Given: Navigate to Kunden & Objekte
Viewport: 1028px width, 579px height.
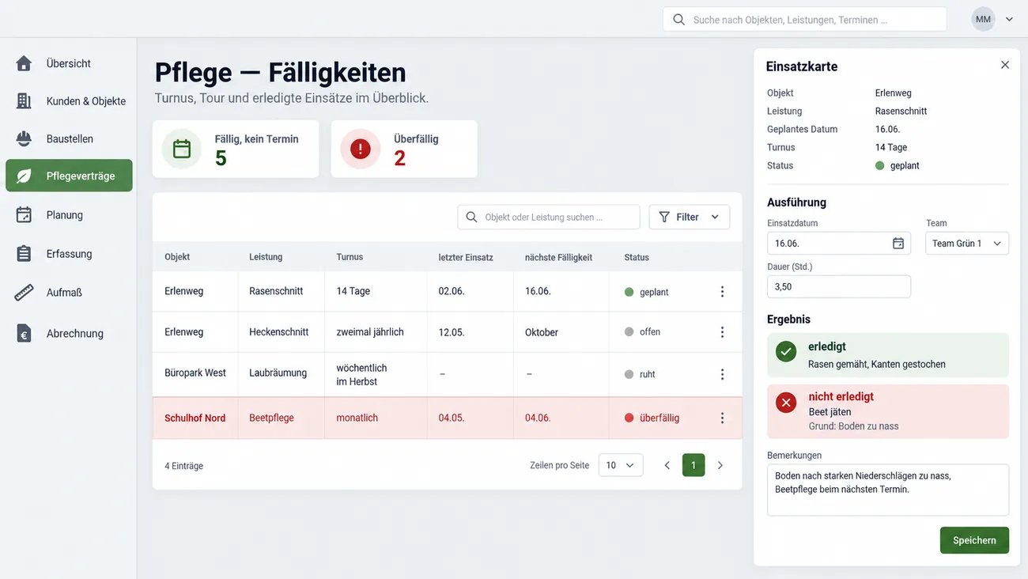Looking at the screenshot, I should pyautogui.click(x=69, y=100).
